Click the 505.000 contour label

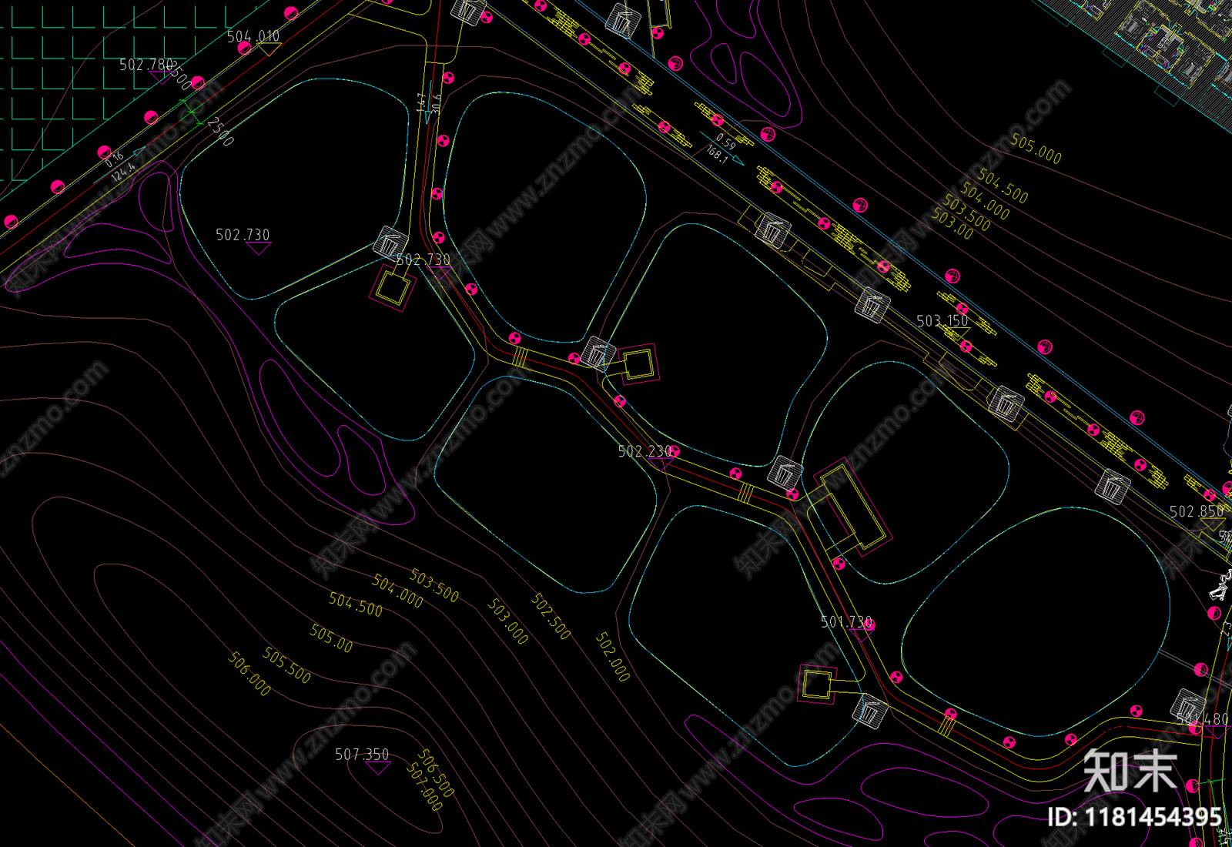1036,149
